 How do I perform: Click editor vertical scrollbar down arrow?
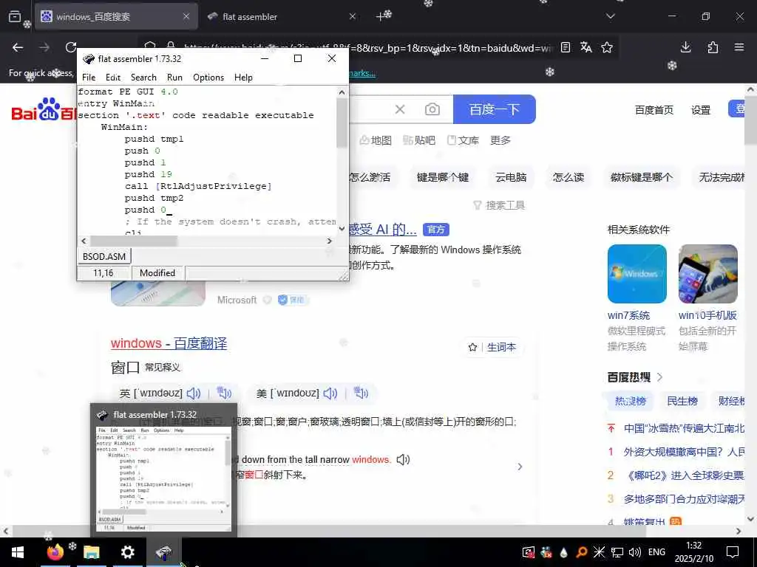click(x=342, y=229)
